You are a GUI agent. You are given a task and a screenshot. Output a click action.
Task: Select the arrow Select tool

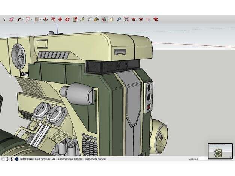point(4,19)
